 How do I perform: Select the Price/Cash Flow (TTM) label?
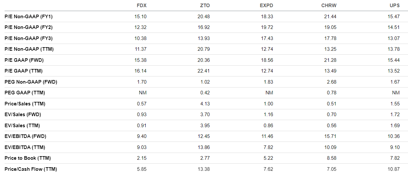tap(31, 169)
